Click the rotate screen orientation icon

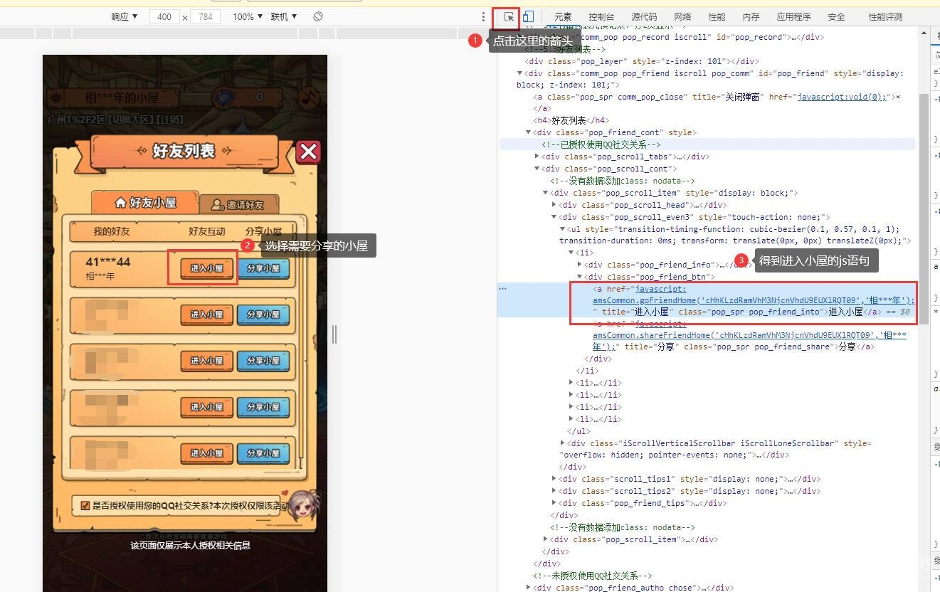(318, 16)
